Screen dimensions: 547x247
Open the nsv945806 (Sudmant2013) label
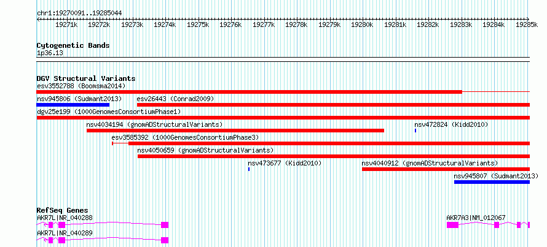tap(79, 99)
